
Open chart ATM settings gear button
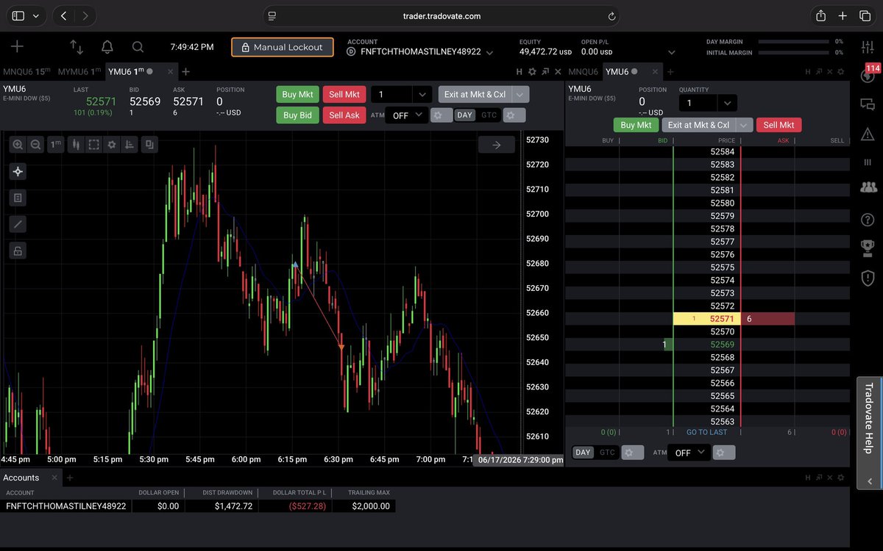coord(441,115)
